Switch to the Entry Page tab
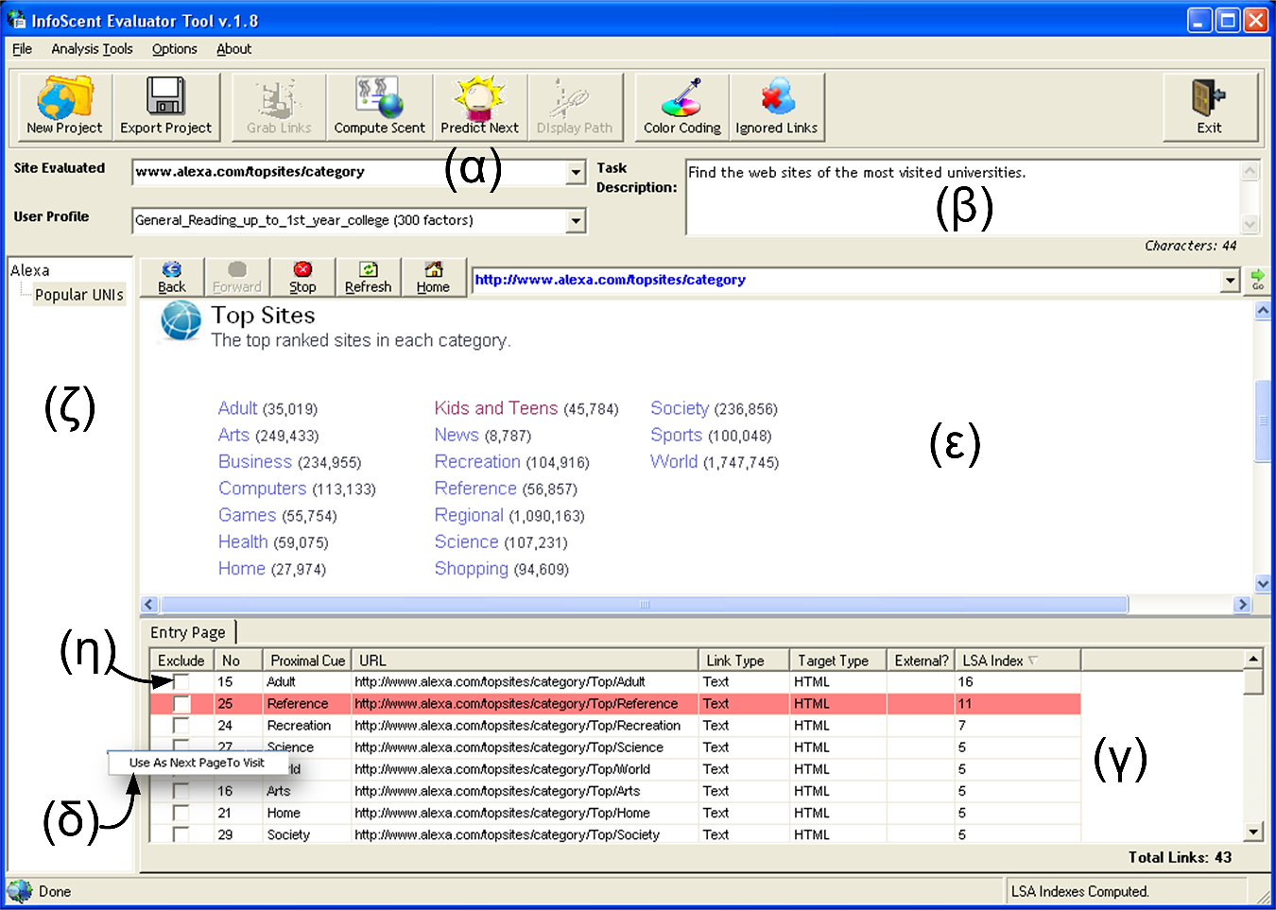Screen dimensions: 1276x910 [x=188, y=632]
